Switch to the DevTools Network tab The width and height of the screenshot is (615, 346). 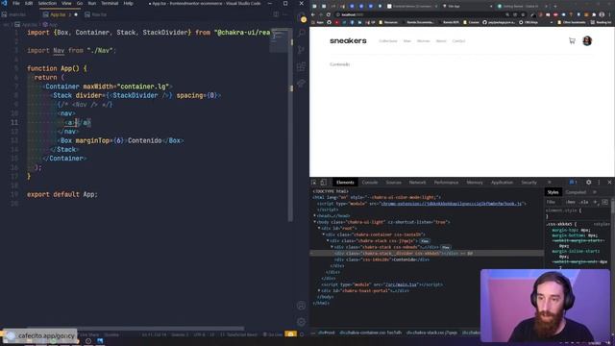[417, 183]
